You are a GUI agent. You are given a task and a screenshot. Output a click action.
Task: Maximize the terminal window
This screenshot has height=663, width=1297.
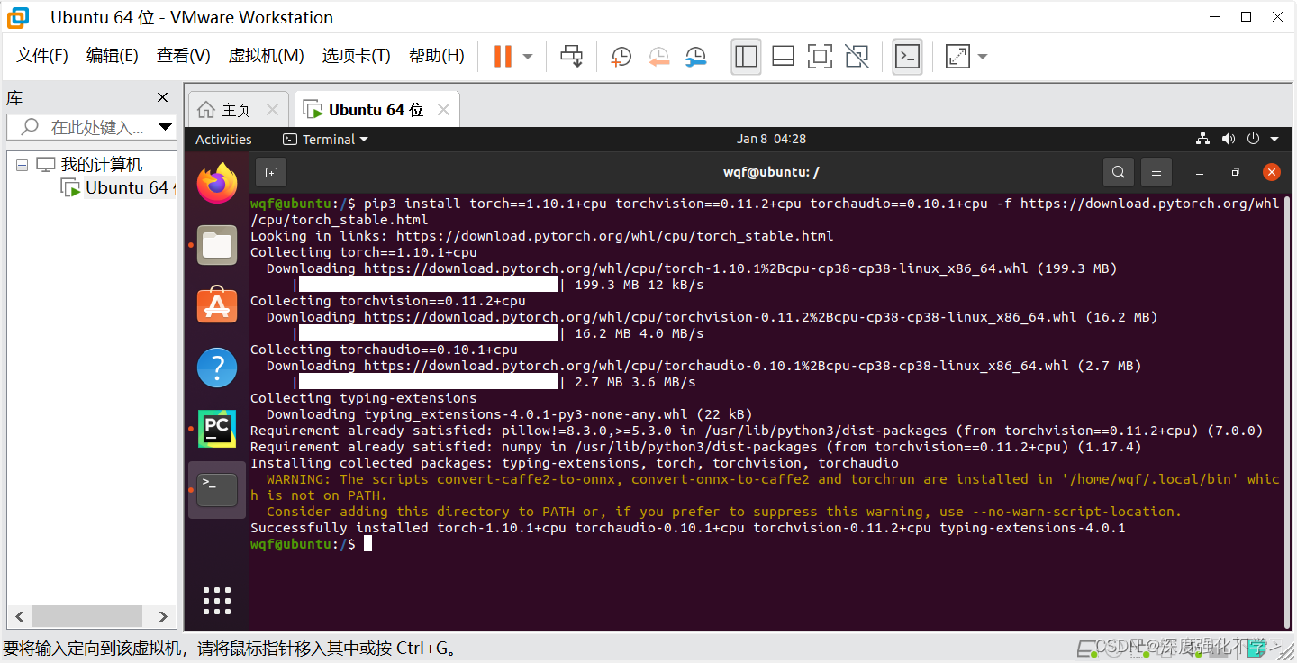click(x=1236, y=172)
